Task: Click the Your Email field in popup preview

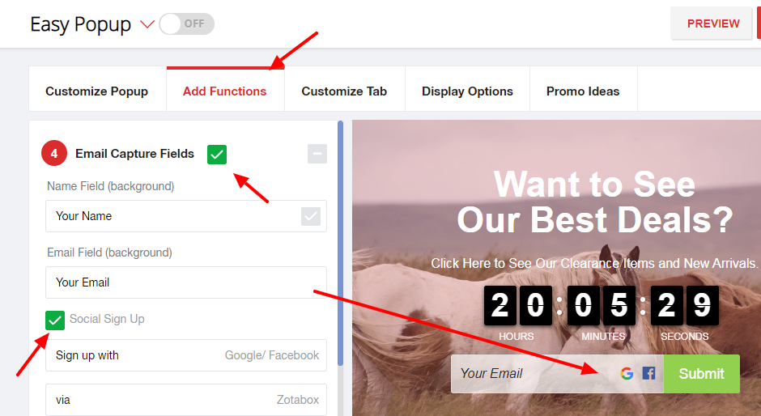Action: [534, 374]
